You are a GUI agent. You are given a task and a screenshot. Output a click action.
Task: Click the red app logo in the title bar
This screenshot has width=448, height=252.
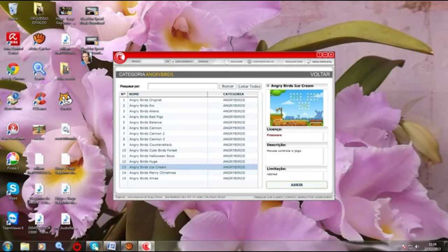pos(120,57)
